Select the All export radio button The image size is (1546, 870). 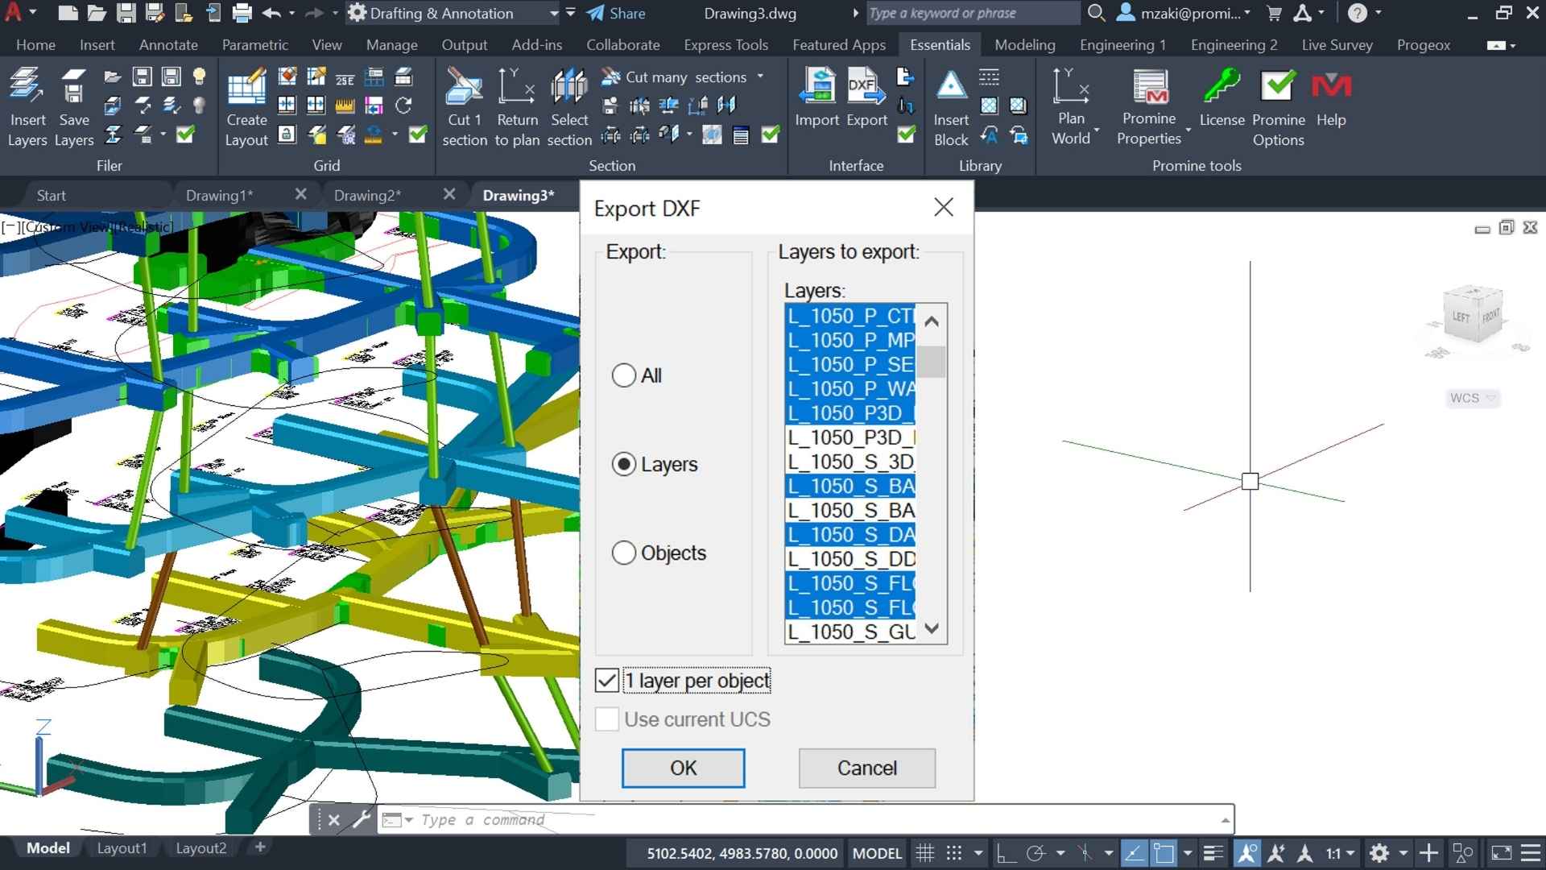click(624, 375)
